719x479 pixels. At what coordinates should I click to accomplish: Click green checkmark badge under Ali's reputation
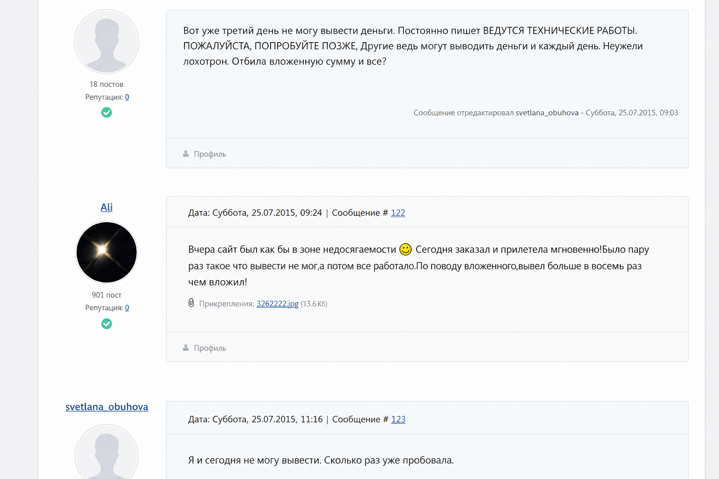[x=107, y=324]
